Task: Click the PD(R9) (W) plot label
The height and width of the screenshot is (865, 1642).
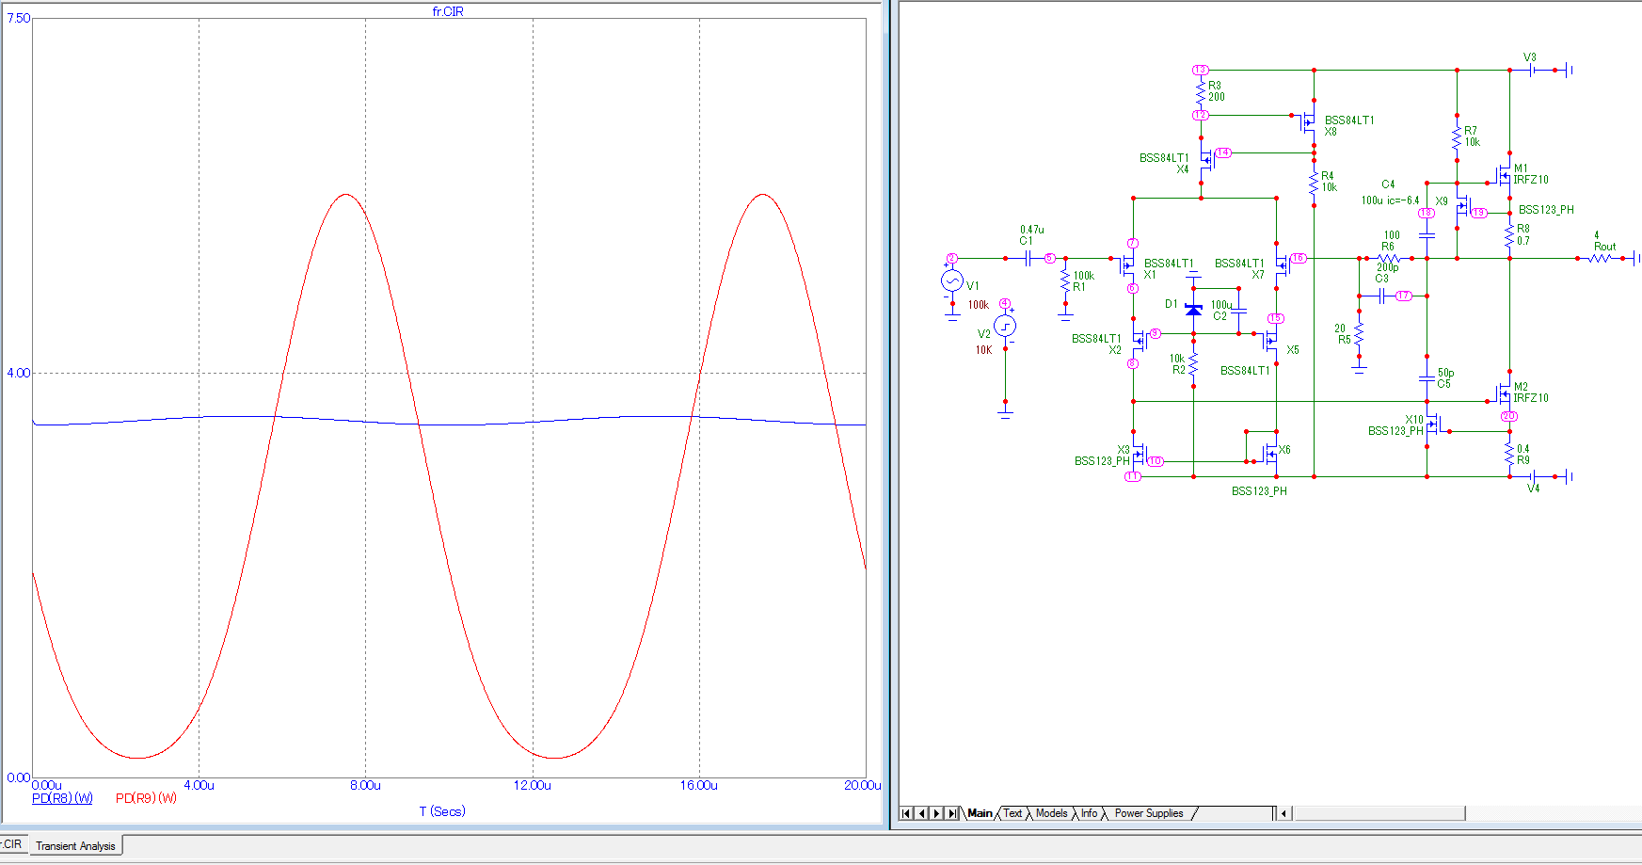Action: point(146,798)
